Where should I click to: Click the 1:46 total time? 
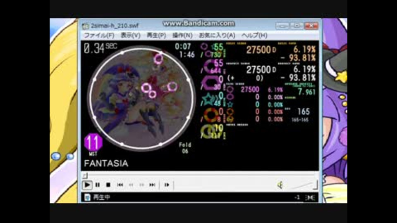click(x=187, y=55)
